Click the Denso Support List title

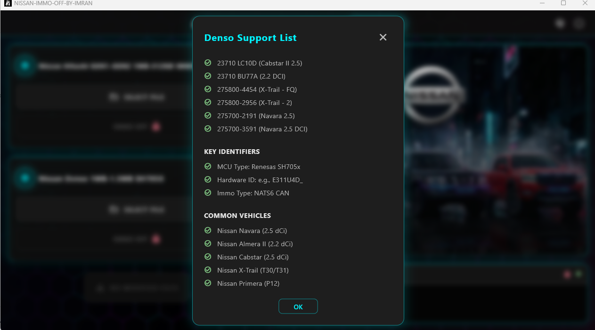point(250,38)
